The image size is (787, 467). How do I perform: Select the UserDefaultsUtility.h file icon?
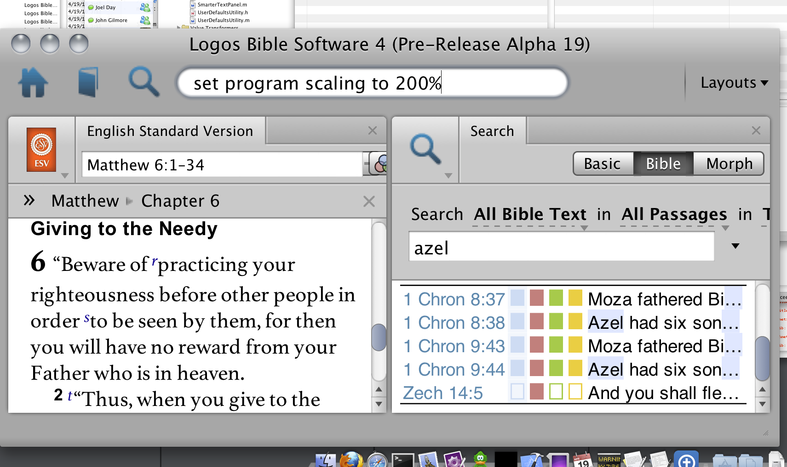pyautogui.click(x=193, y=12)
